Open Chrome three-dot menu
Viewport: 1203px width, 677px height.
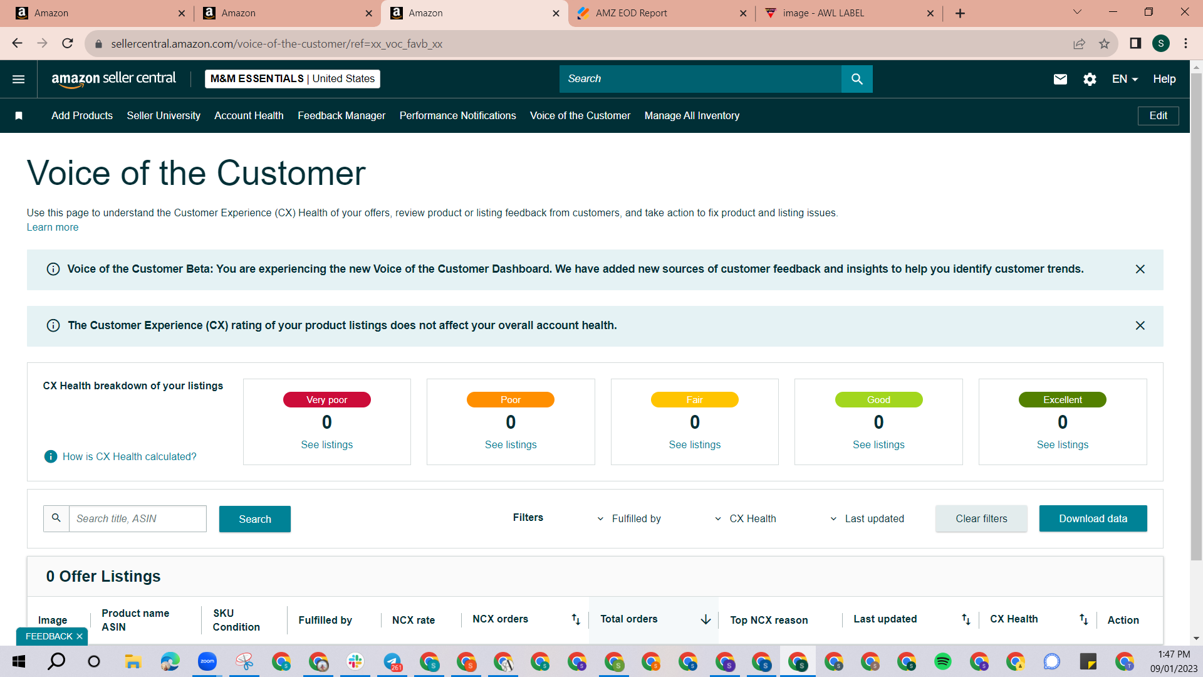pyautogui.click(x=1185, y=43)
